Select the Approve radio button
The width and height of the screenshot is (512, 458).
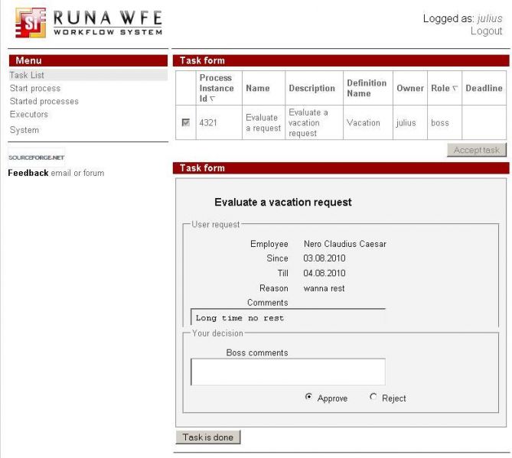tap(308, 397)
